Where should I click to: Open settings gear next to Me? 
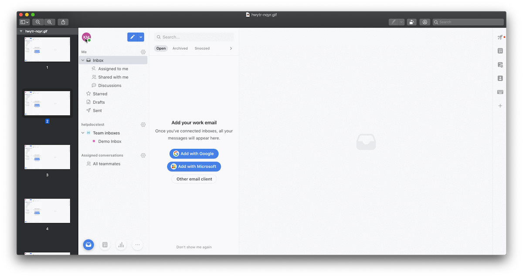tap(143, 52)
